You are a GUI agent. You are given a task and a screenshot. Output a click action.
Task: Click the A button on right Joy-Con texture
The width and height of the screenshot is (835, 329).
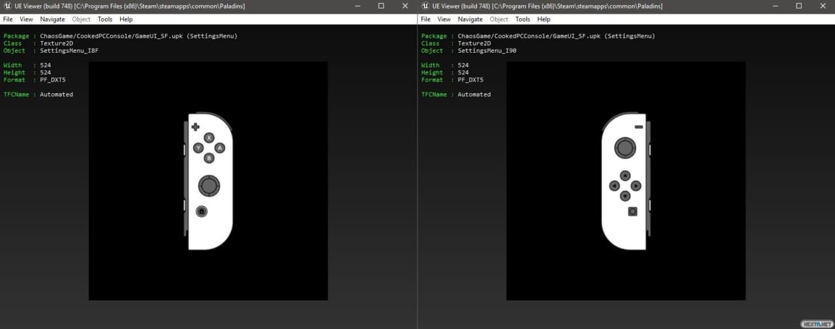[220, 148]
